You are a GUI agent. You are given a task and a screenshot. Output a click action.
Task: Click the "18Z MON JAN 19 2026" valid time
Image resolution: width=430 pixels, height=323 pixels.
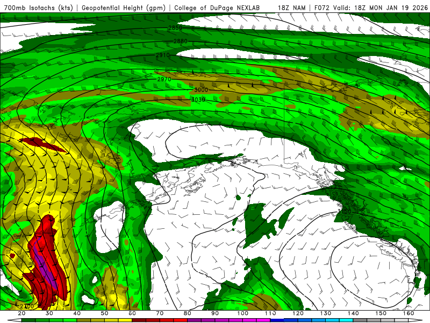(x=391, y=8)
